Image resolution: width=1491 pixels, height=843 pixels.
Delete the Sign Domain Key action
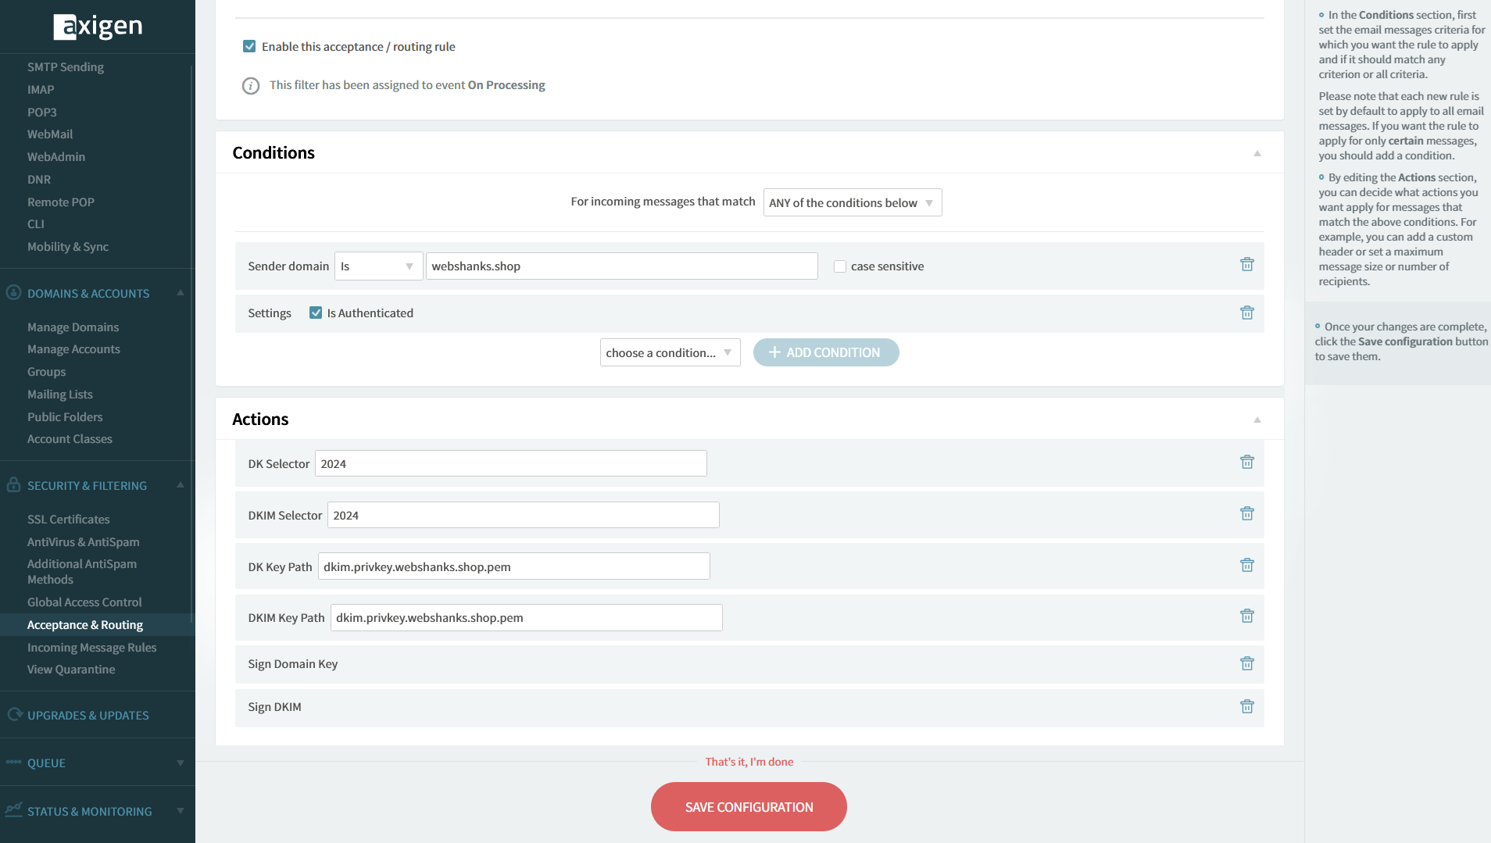[1247, 663]
